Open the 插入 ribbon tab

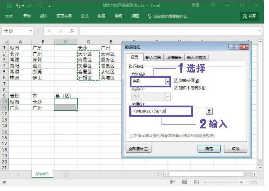tap(44, 16)
